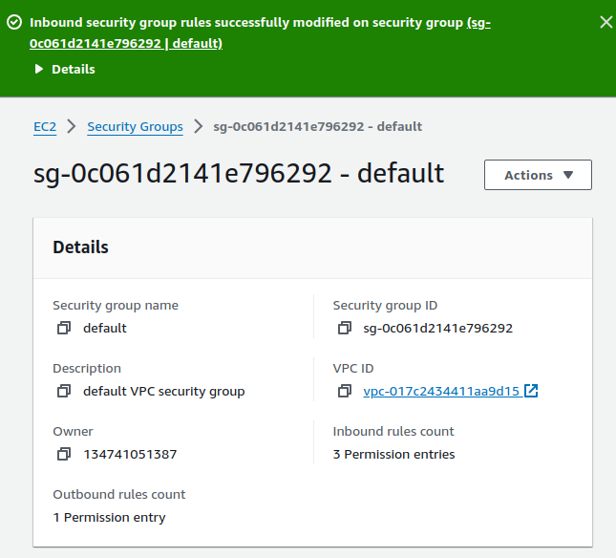Click the green success checkmark icon
The image size is (616, 558).
tap(14, 22)
